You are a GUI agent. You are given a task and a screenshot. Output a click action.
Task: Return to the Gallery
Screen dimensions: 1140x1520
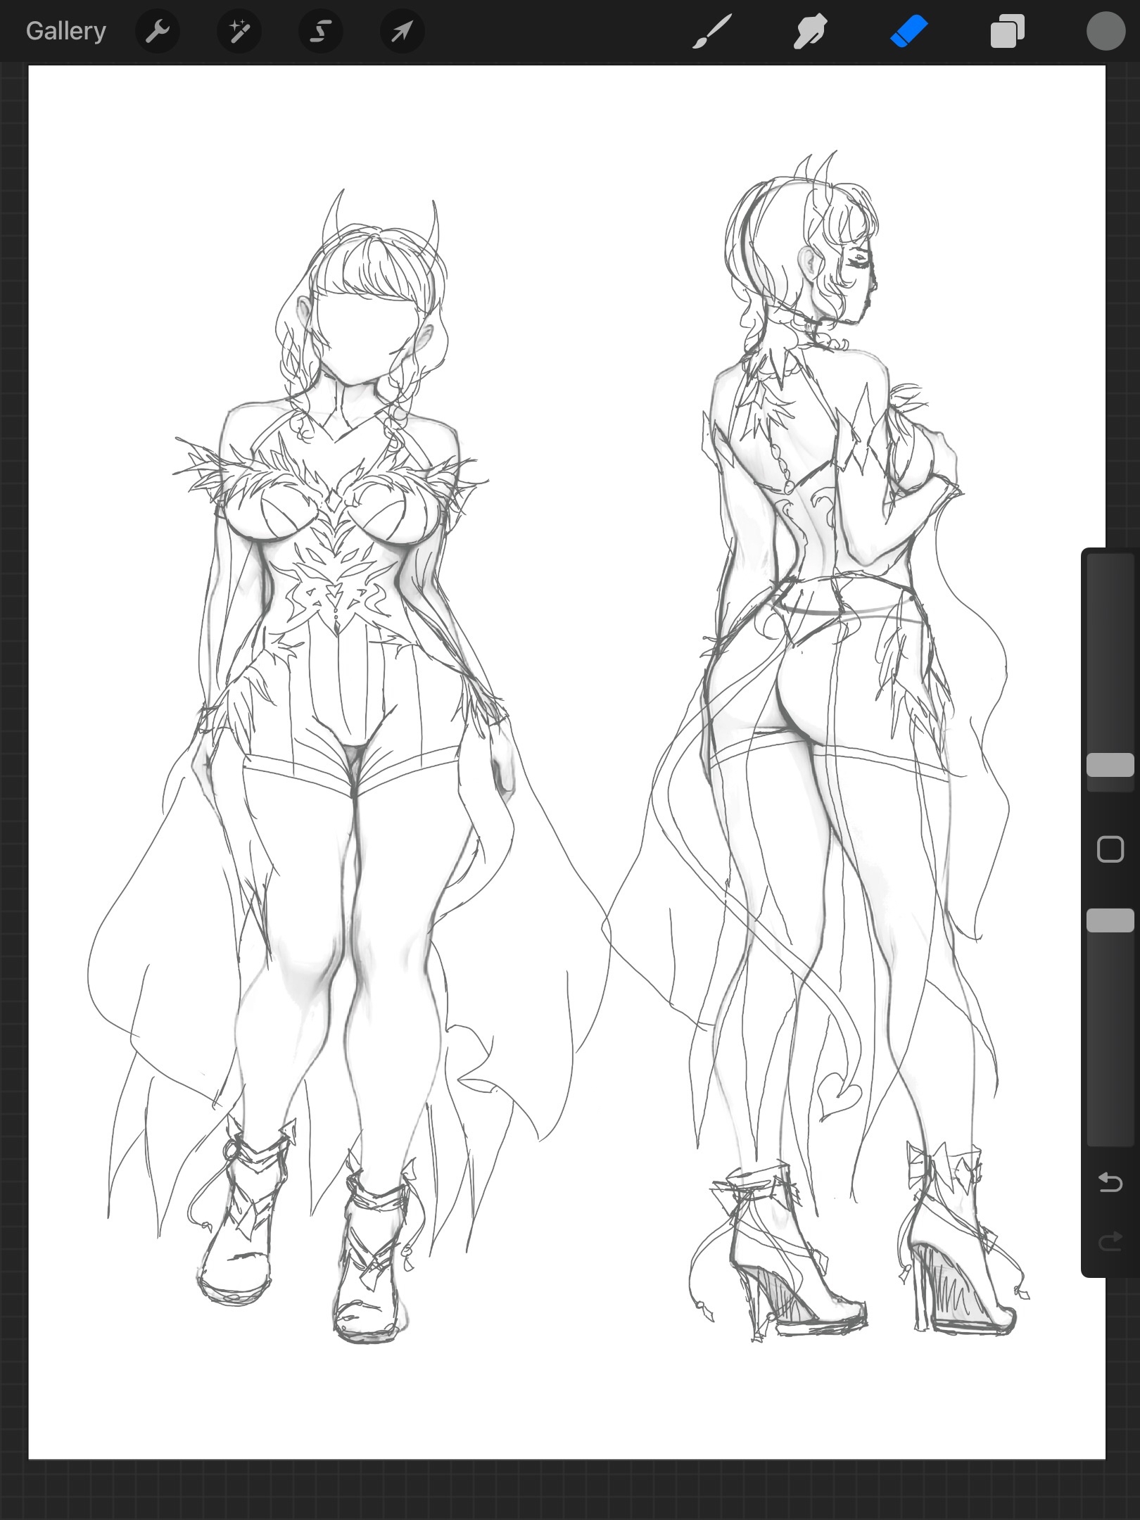(65, 30)
